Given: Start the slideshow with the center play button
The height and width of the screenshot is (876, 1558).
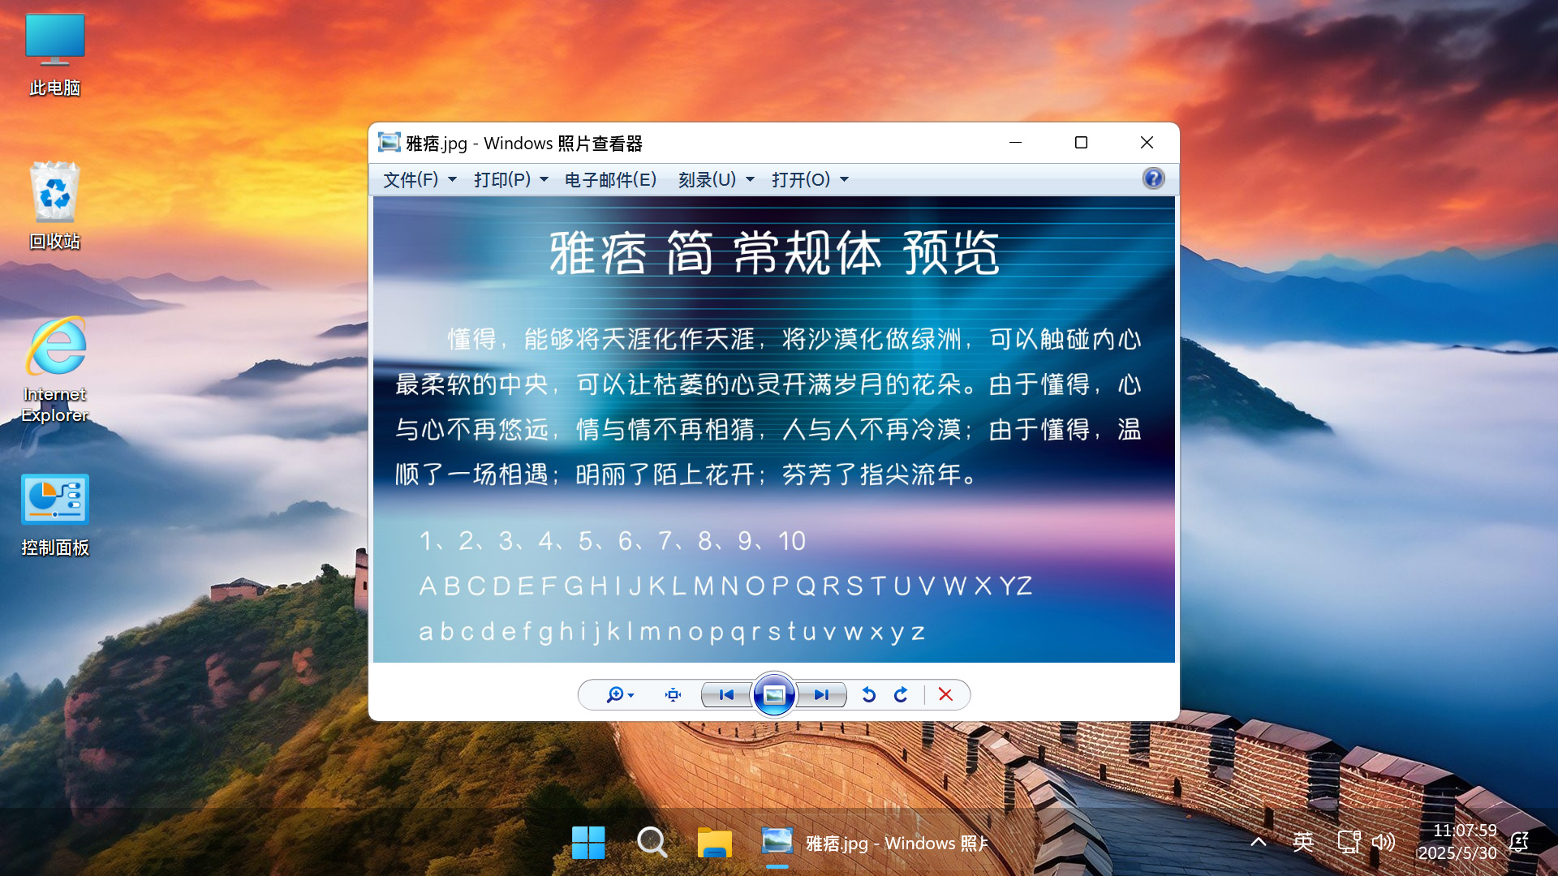Looking at the screenshot, I should [x=773, y=695].
